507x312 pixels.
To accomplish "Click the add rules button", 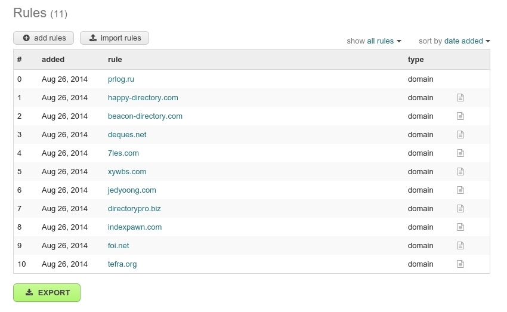I will [44, 38].
